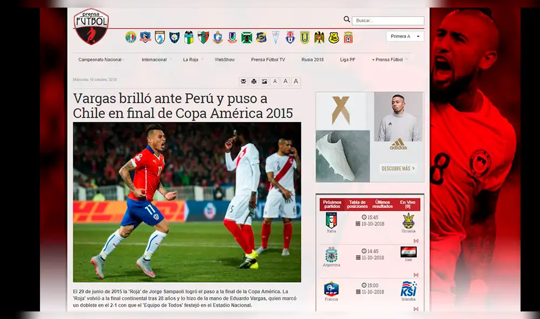Screen dimensions: 540x319
Task: Open the Internacional dropdown menu
Action: [x=155, y=59]
